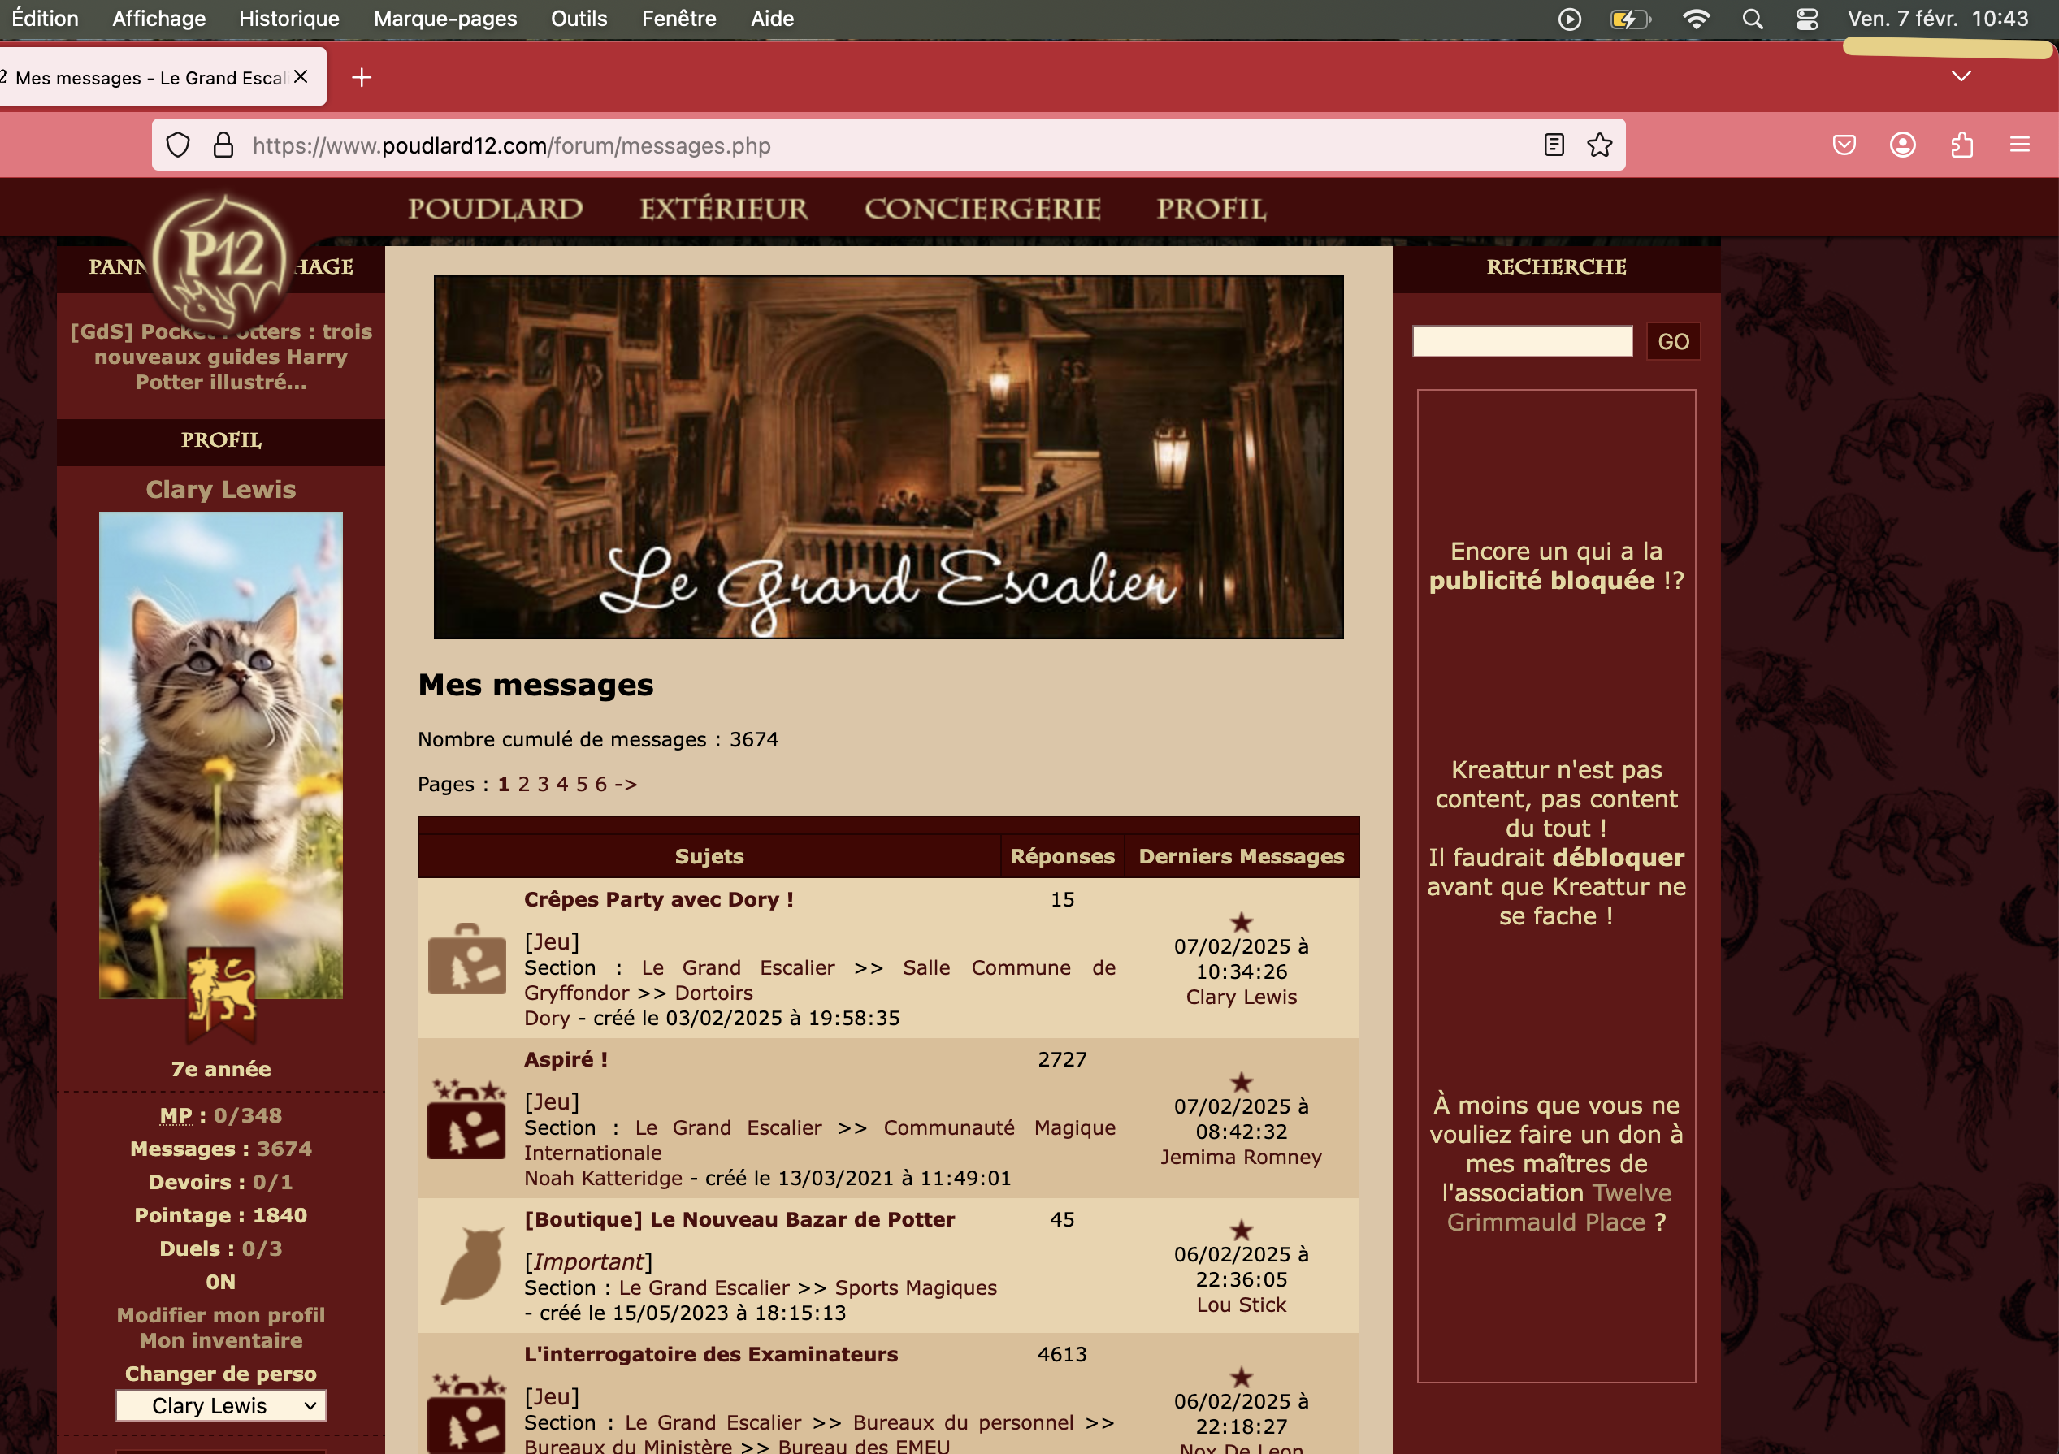Open macOS Control Center toggle icon

click(1807, 19)
